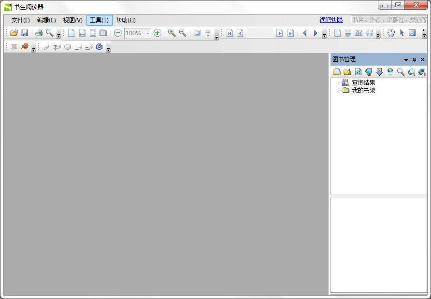Click the zoom in magnifier icon
431x299 pixels.
pos(172,33)
